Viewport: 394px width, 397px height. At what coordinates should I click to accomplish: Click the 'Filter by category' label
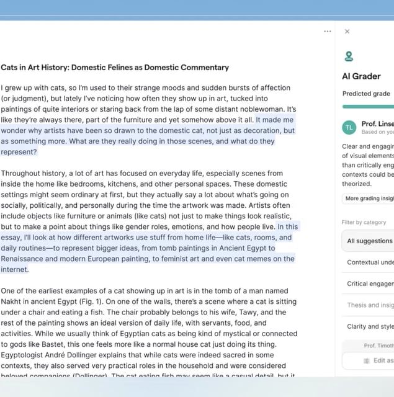click(364, 222)
